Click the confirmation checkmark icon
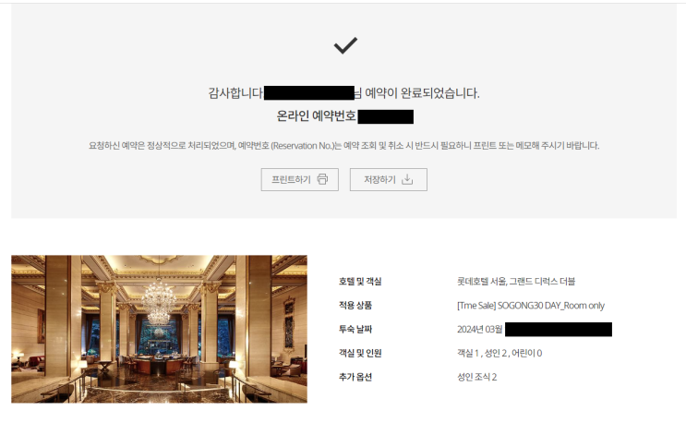This screenshot has width=686, height=423. tap(345, 45)
